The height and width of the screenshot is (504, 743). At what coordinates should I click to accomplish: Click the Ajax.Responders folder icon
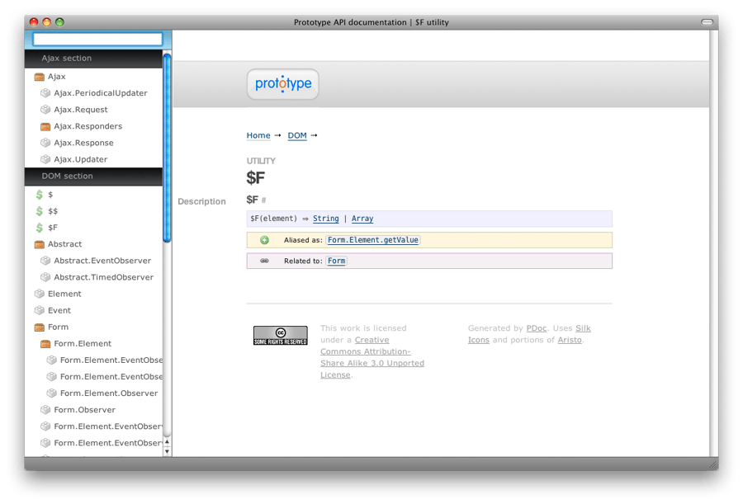point(45,126)
